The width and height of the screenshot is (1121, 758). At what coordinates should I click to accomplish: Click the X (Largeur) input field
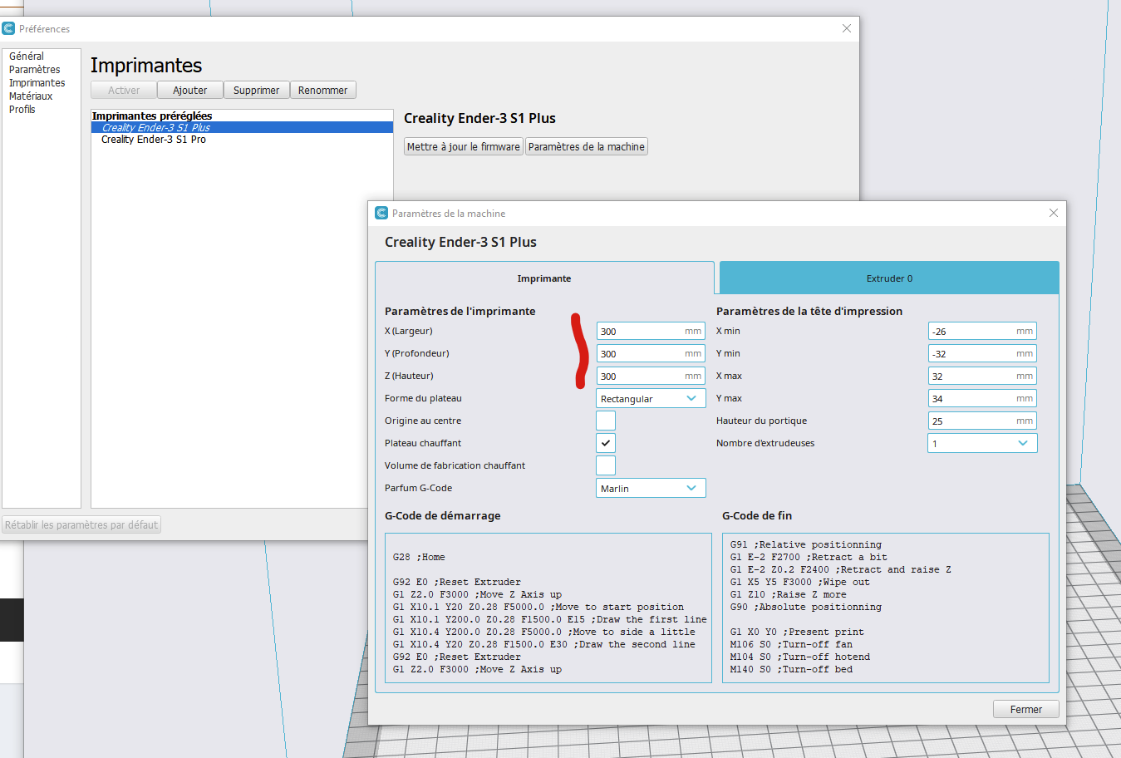651,331
